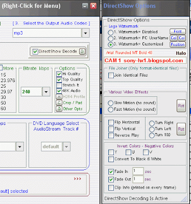This screenshot has width=191, height=204.
Task: Close the Right-Click for Menu window
Action: (x=93, y=6)
